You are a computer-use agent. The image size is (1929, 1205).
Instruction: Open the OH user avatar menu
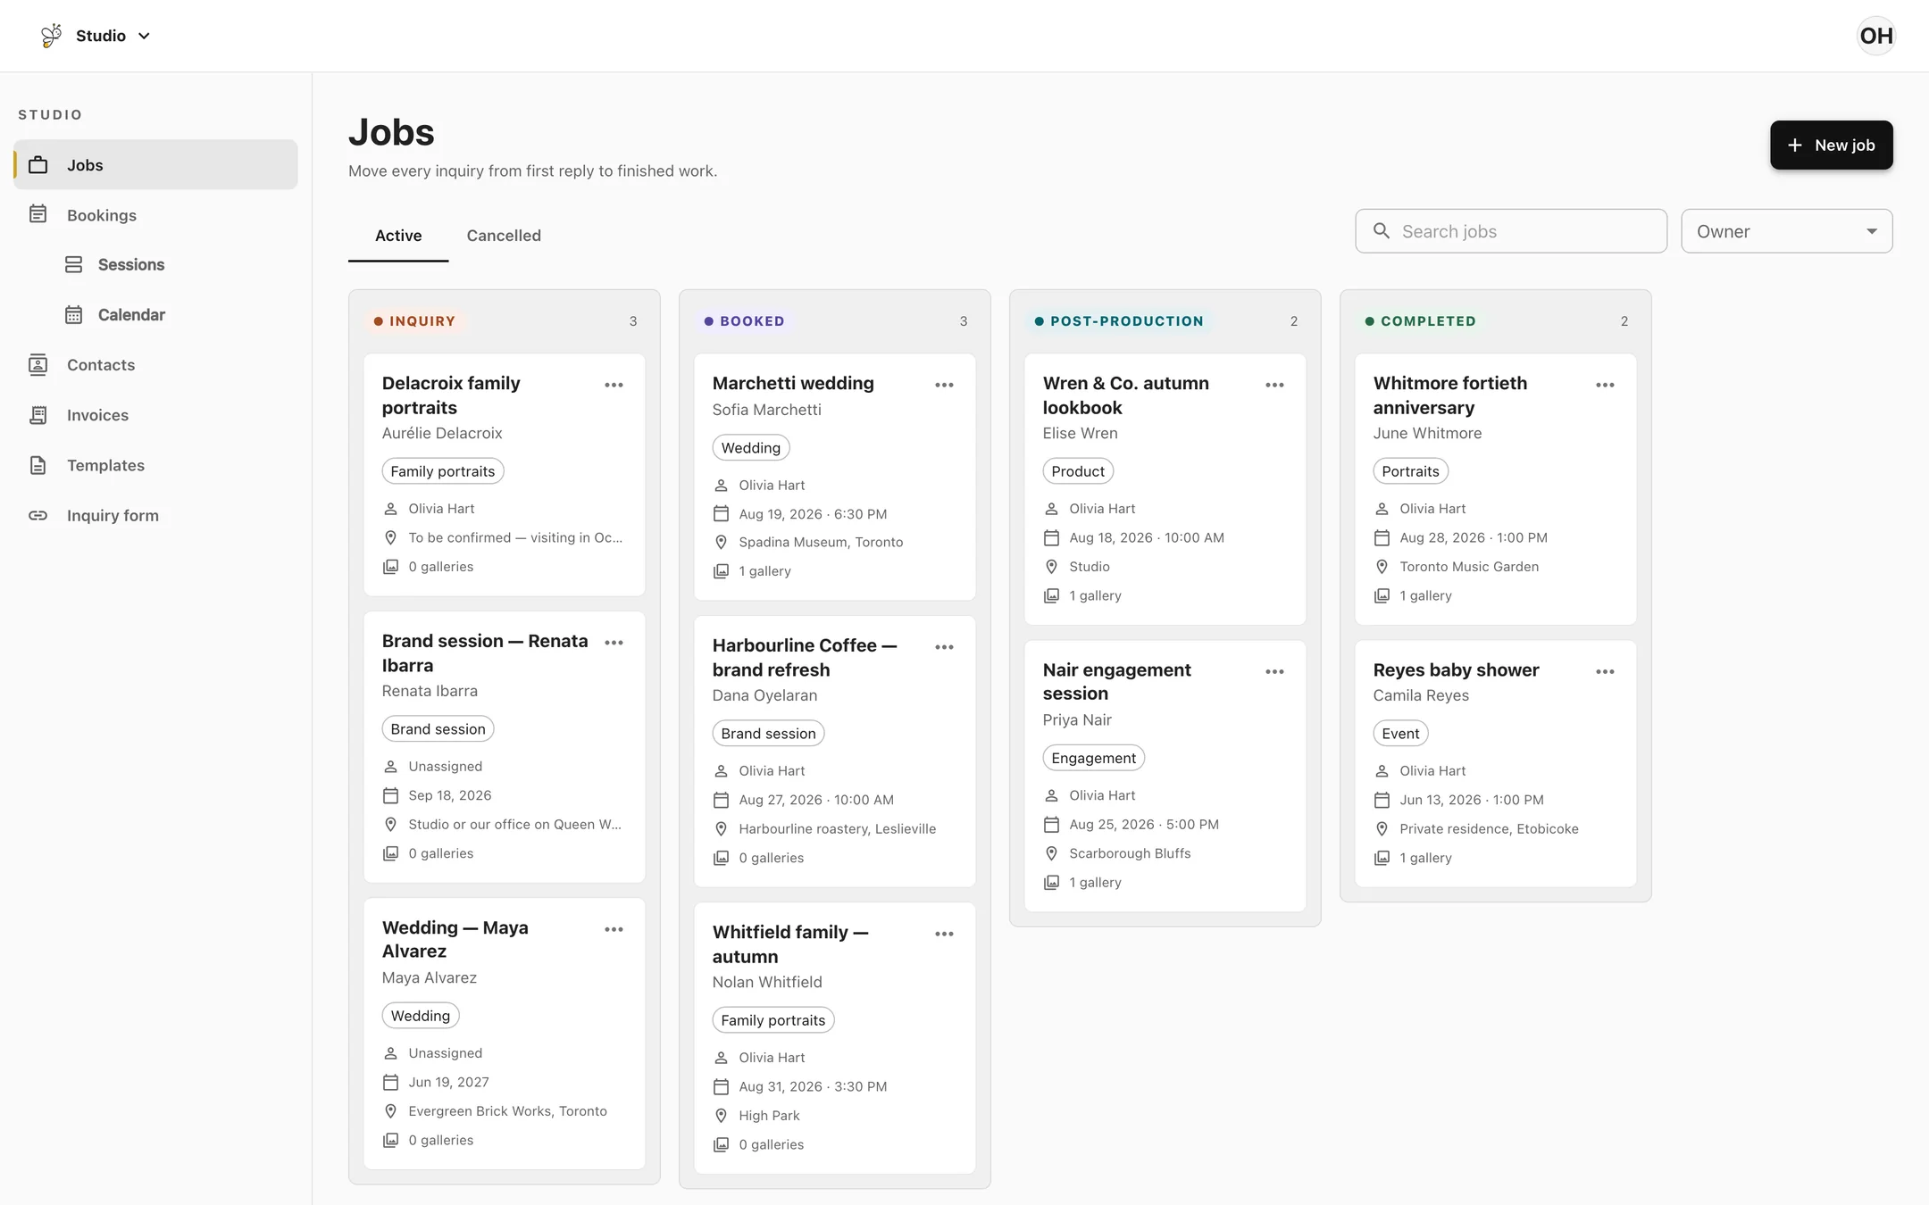pyautogui.click(x=1875, y=36)
